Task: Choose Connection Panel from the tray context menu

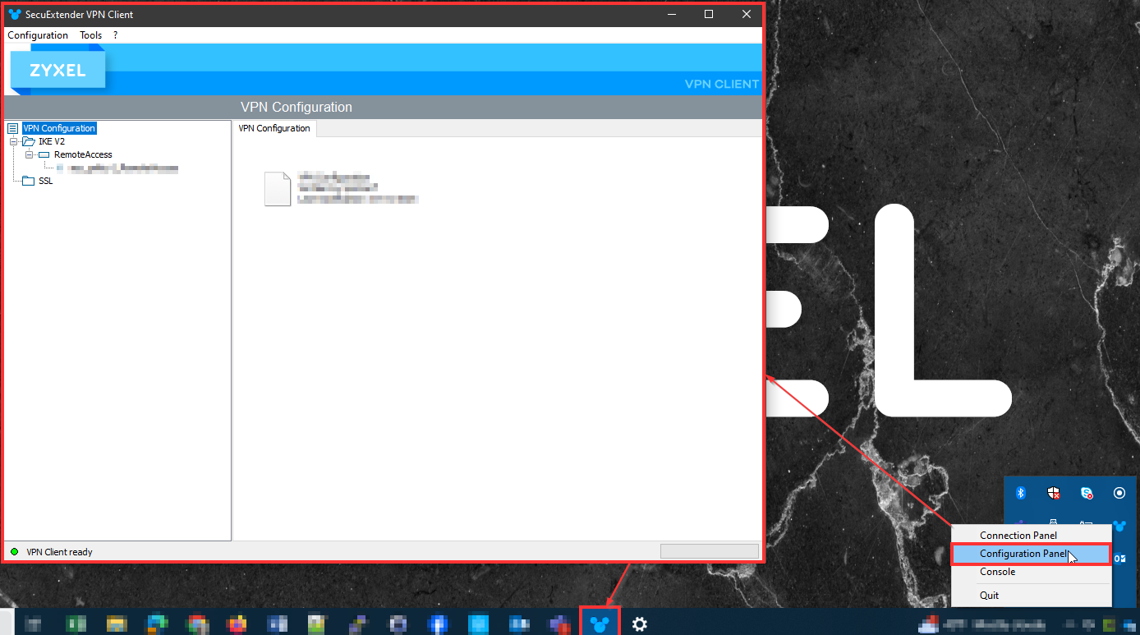Action: [x=1018, y=536]
